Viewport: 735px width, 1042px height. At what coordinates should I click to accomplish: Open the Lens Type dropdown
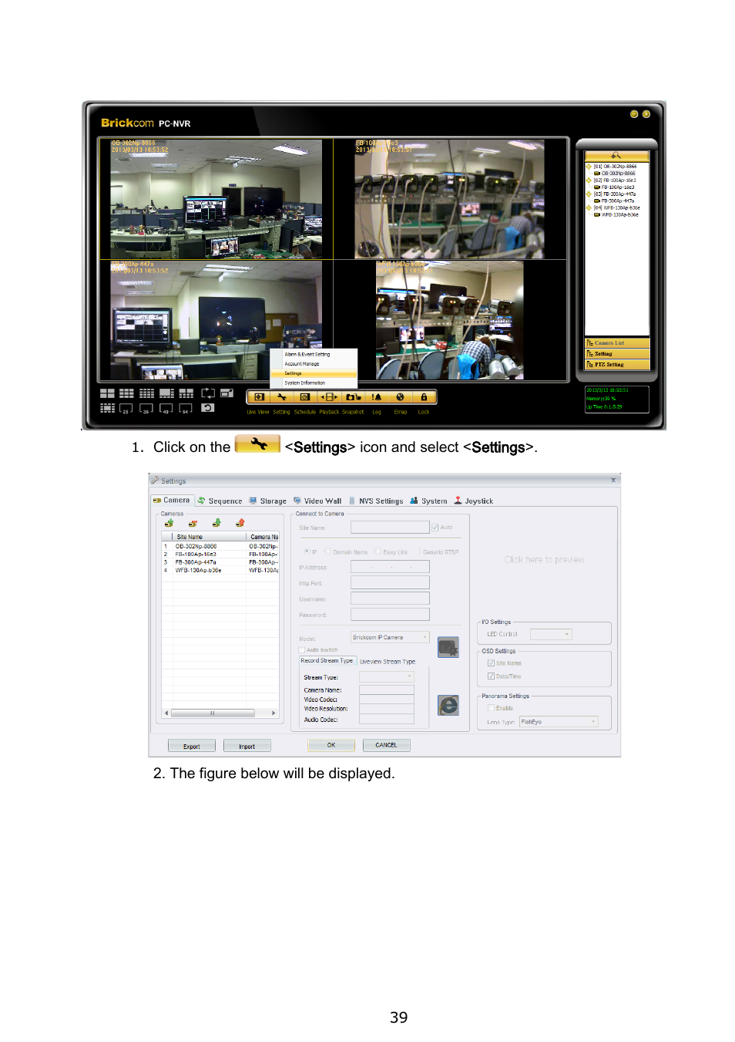(x=559, y=722)
